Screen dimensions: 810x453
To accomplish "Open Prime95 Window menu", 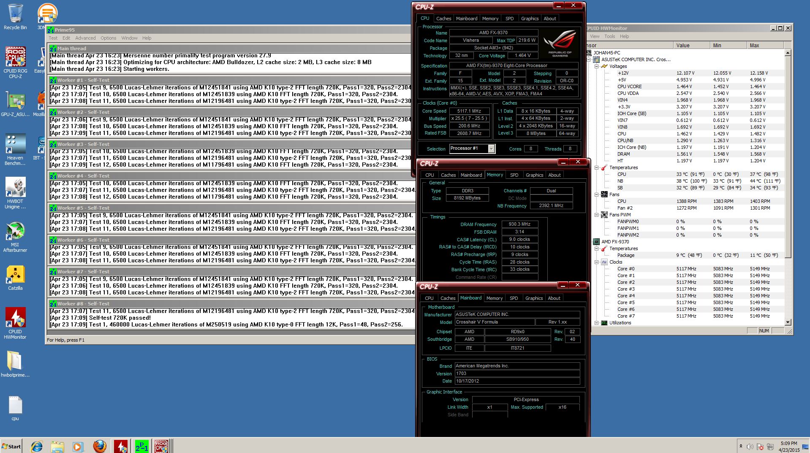I will [x=129, y=38].
